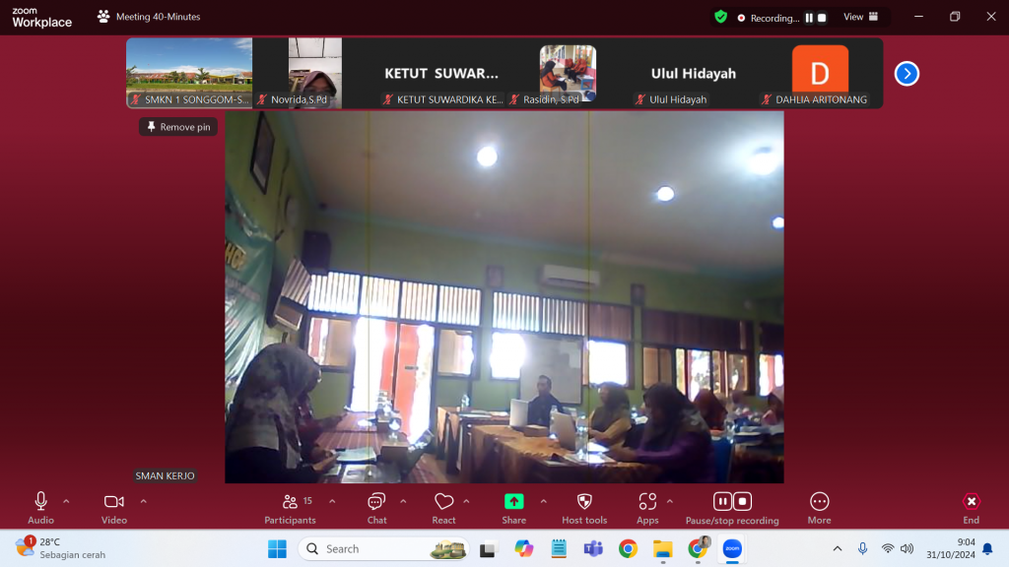The height and width of the screenshot is (567, 1009).
Task: Open the Windows Start menu
Action: pos(277,549)
